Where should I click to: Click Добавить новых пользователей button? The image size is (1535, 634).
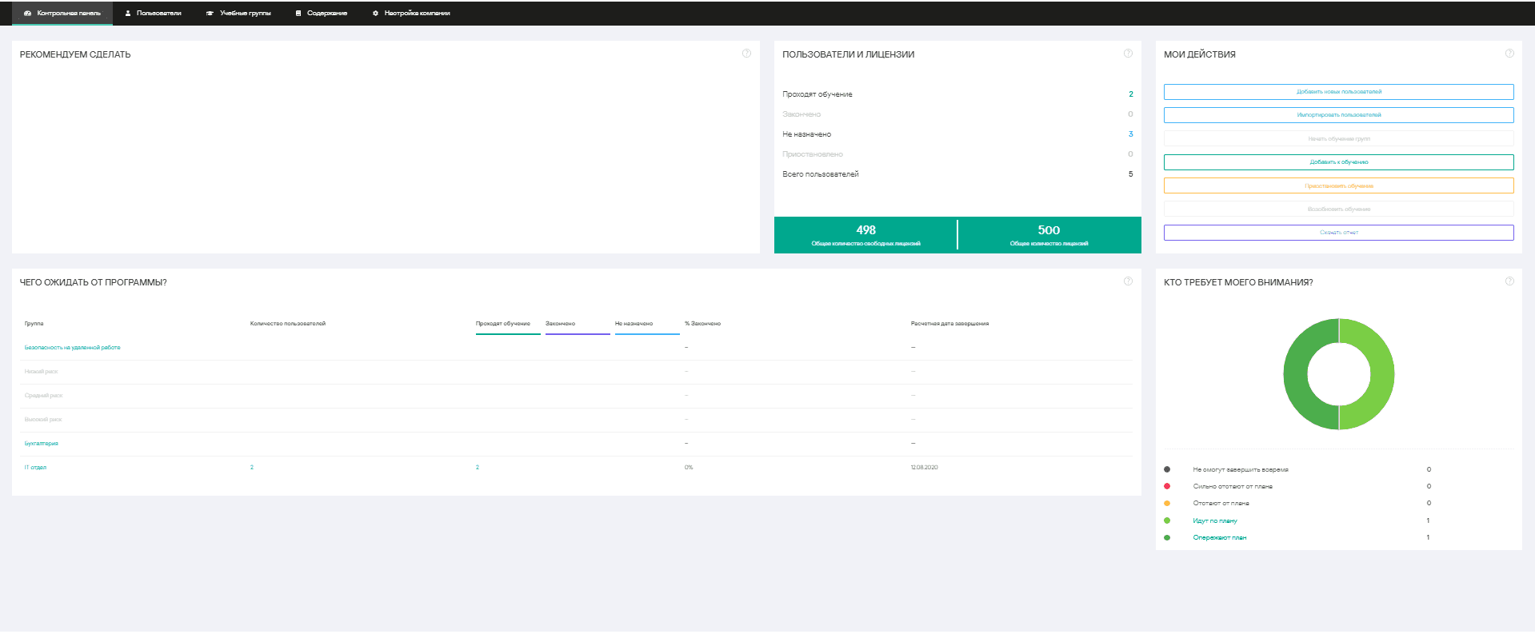(1338, 92)
